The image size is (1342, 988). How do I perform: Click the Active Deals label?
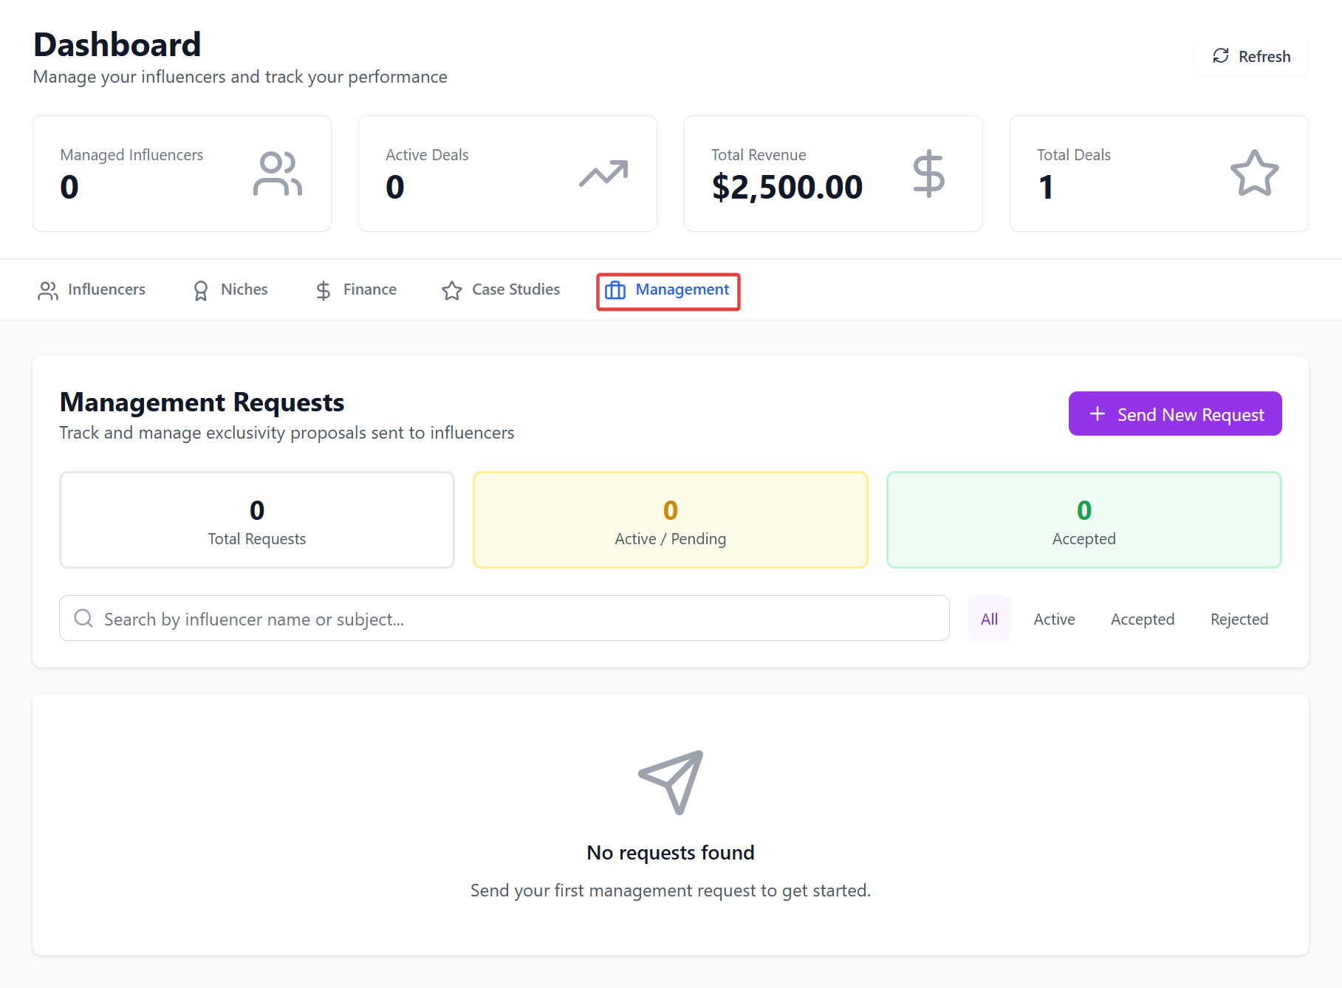427,155
